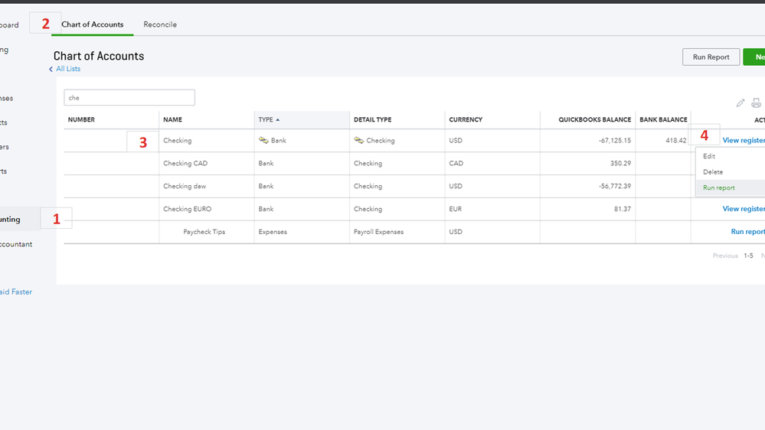Sort by the NAME column header
765x430 pixels.
click(173, 120)
